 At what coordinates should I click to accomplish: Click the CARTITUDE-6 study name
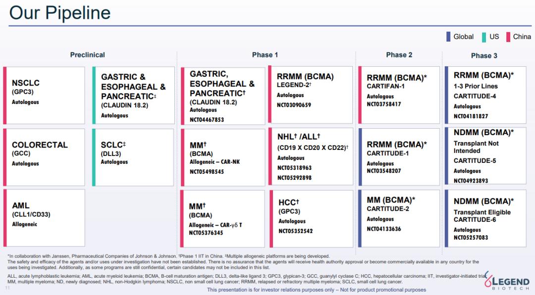(x=475, y=220)
